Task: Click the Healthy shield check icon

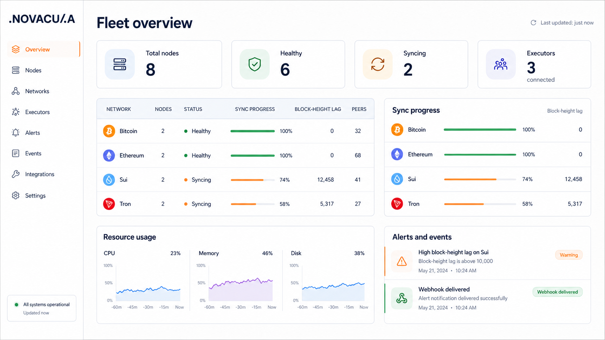Action: [255, 64]
